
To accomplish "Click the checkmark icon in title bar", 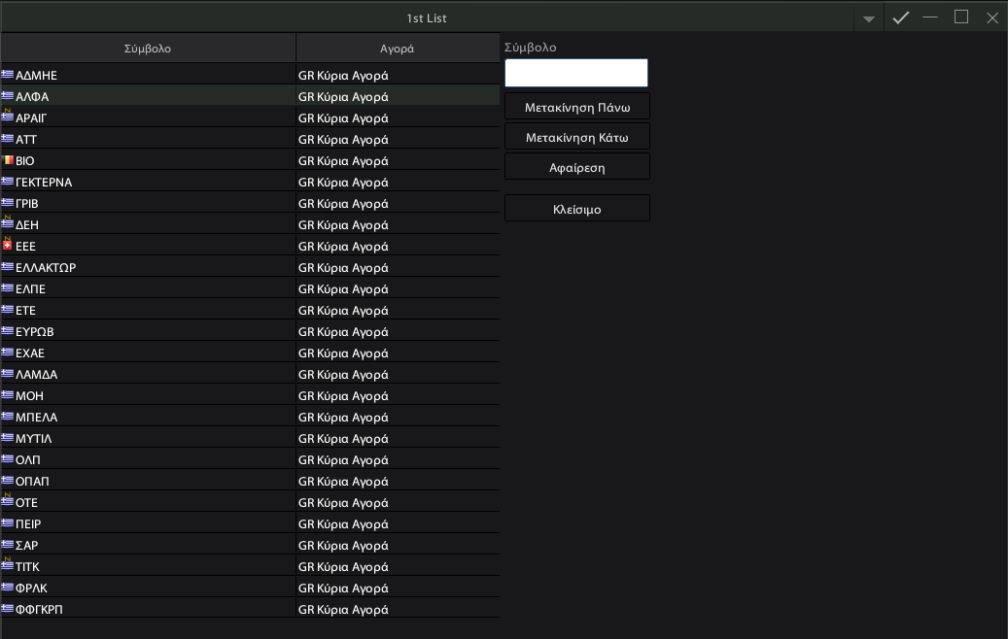I will tap(901, 17).
